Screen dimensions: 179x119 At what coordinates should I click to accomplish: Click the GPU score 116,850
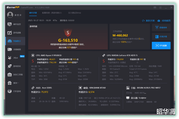click(120, 59)
